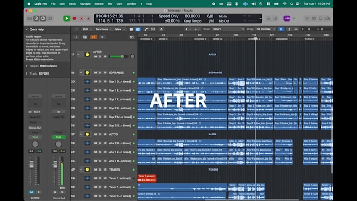Click the add track plus button
Image resolution: width=357 pixels, height=201 pixels.
(x=76, y=37)
